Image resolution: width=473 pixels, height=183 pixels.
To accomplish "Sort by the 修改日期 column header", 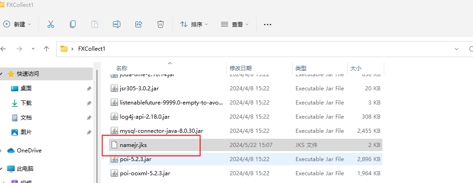I will (x=241, y=68).
